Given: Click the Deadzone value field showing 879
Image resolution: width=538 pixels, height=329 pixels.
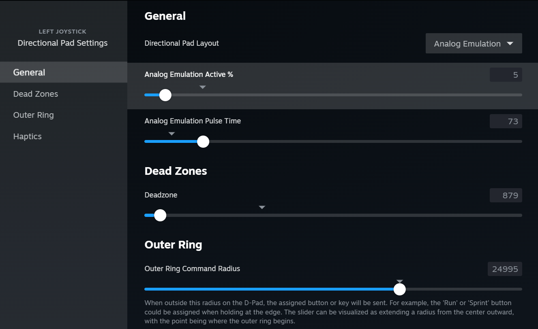Looking at the screenshot, I should [x=506, y=195].
